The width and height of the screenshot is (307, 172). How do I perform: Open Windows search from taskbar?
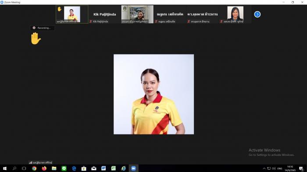point(14,169)
